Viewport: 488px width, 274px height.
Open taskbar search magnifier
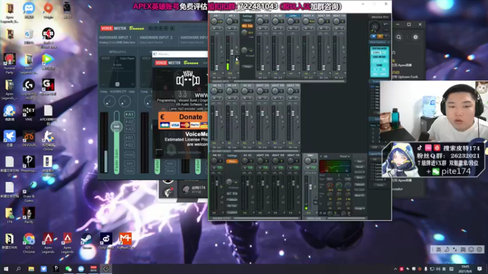point(18,269)
